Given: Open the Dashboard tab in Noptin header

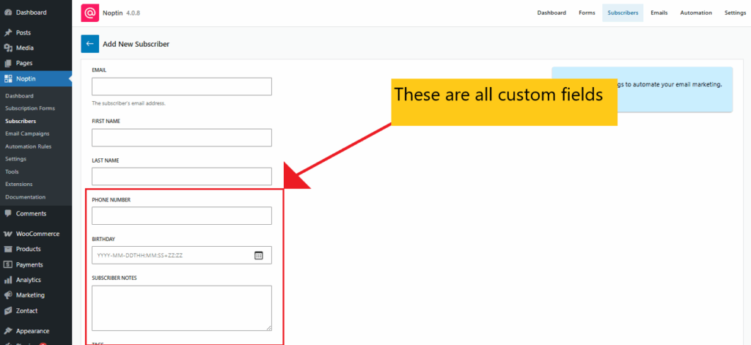Looking at the screenshot, I should click(552, 13).
